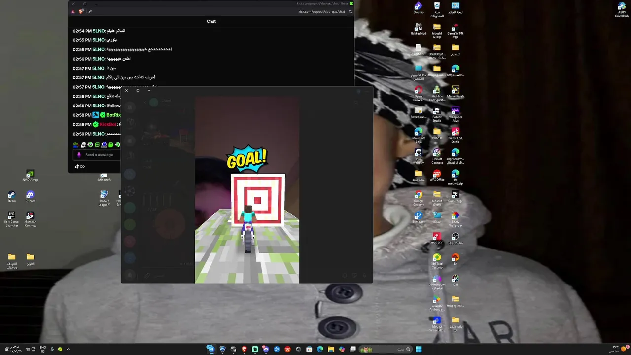This screenshot has height=355, width=631.
Task: Open the CurseForge desktop shortcut
Action: pyautogui.click(x=456, y=197)
